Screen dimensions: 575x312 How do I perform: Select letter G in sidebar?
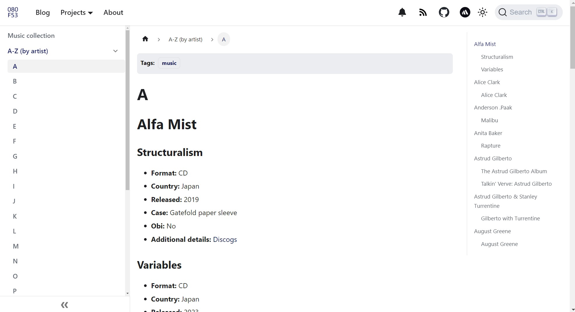(66, 156)
